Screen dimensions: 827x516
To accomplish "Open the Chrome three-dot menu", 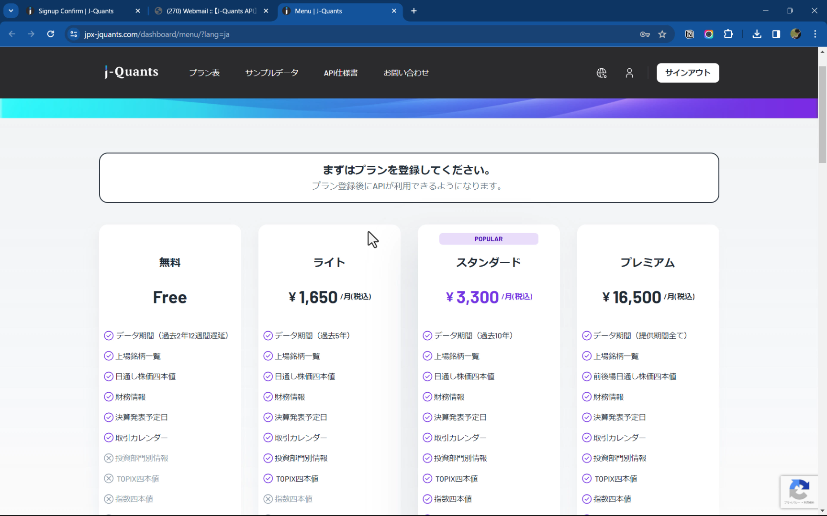I will coord(815,34).
